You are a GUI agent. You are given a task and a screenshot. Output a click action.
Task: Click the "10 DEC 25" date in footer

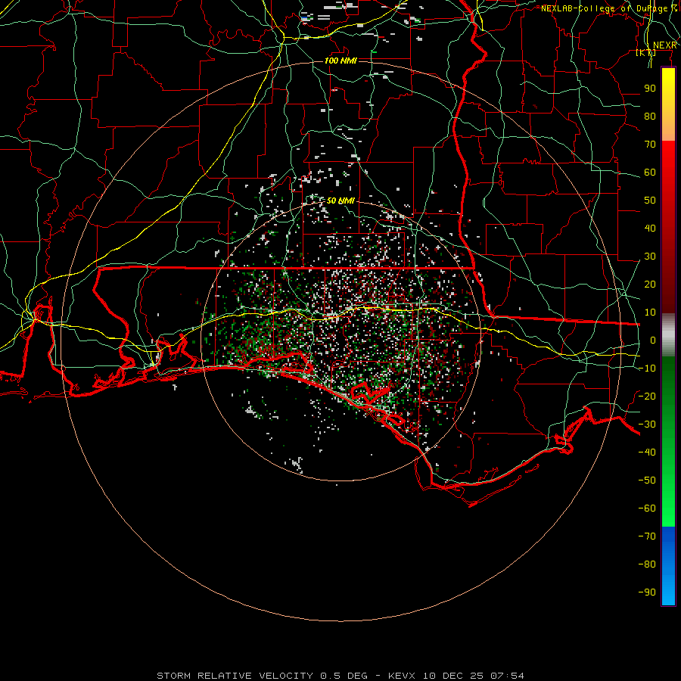coord(453,676)
